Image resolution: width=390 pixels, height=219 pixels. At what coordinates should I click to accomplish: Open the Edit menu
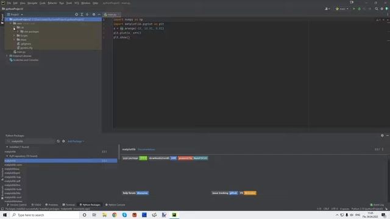15,3
